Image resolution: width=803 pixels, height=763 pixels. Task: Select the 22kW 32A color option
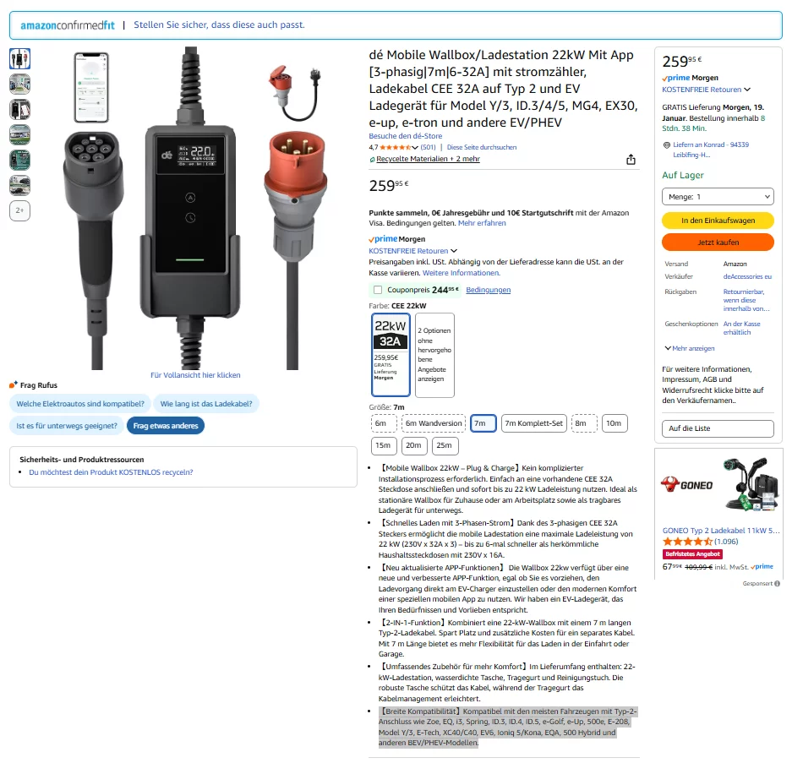(x=391, y=355)
